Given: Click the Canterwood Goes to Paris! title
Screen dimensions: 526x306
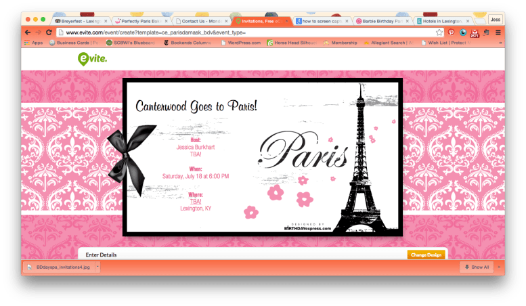Looking at the screenshot, I should (196, 106).
